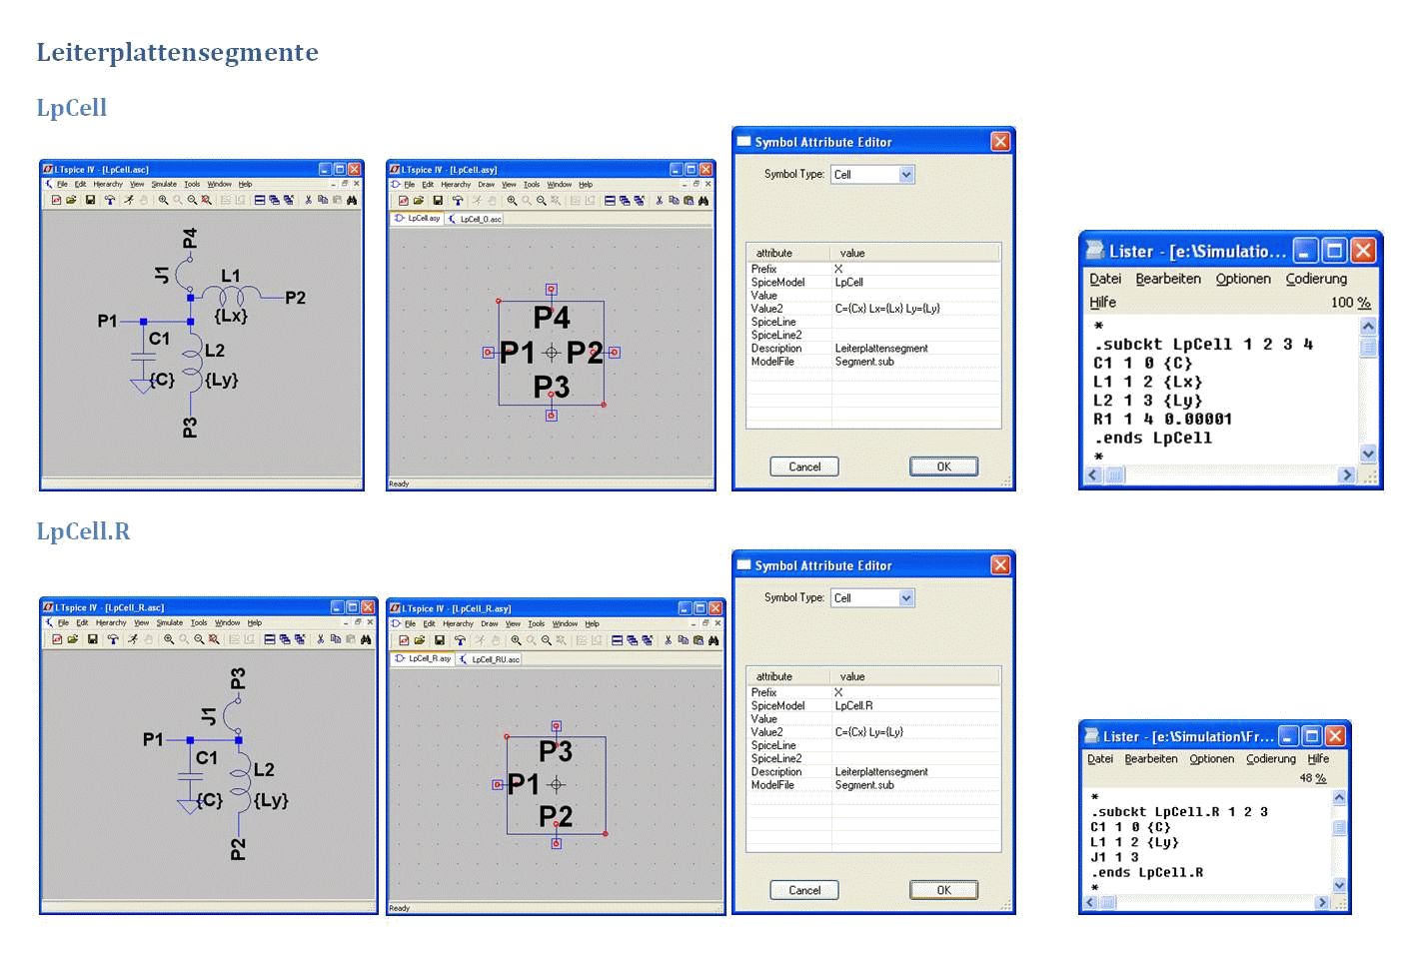Click Find binoculars icon in LpCell.asc window
Image resolution: width=1419 pixels, height=958 pixels.
(x=352, y=200)
